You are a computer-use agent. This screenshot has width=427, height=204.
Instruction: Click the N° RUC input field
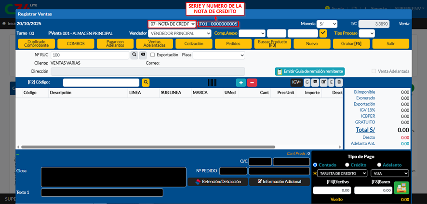click(90, 55)
